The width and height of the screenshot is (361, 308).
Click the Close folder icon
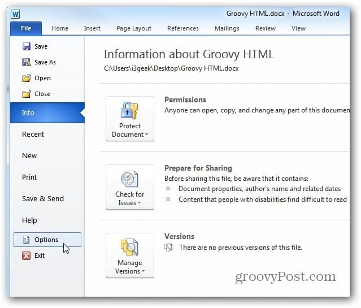26,94
